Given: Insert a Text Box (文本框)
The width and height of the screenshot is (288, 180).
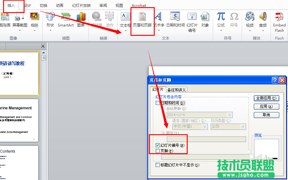Looking at the screenshot, I should [125, 16].
